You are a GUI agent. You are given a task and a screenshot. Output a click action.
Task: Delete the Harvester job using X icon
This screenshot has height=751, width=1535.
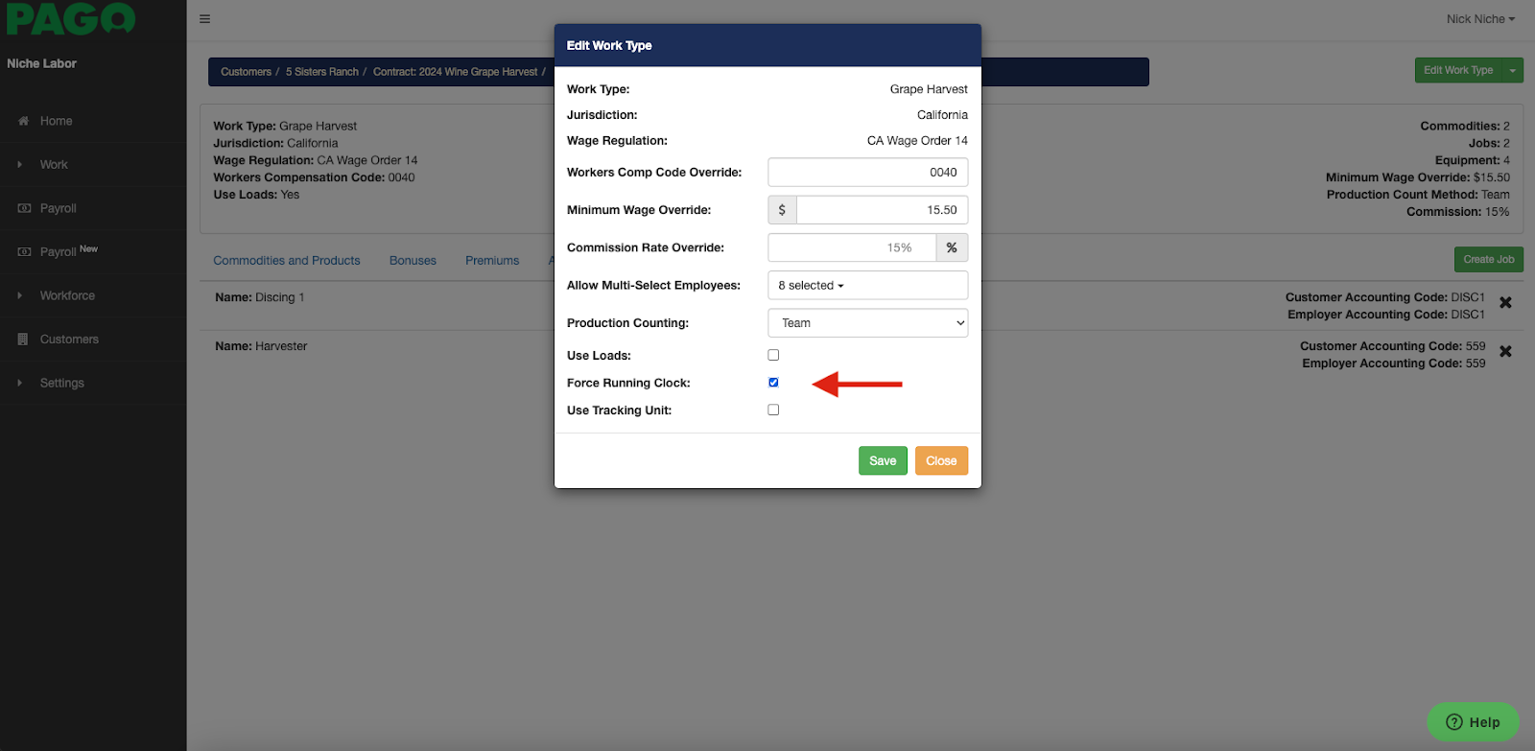tap(1505, 352)
